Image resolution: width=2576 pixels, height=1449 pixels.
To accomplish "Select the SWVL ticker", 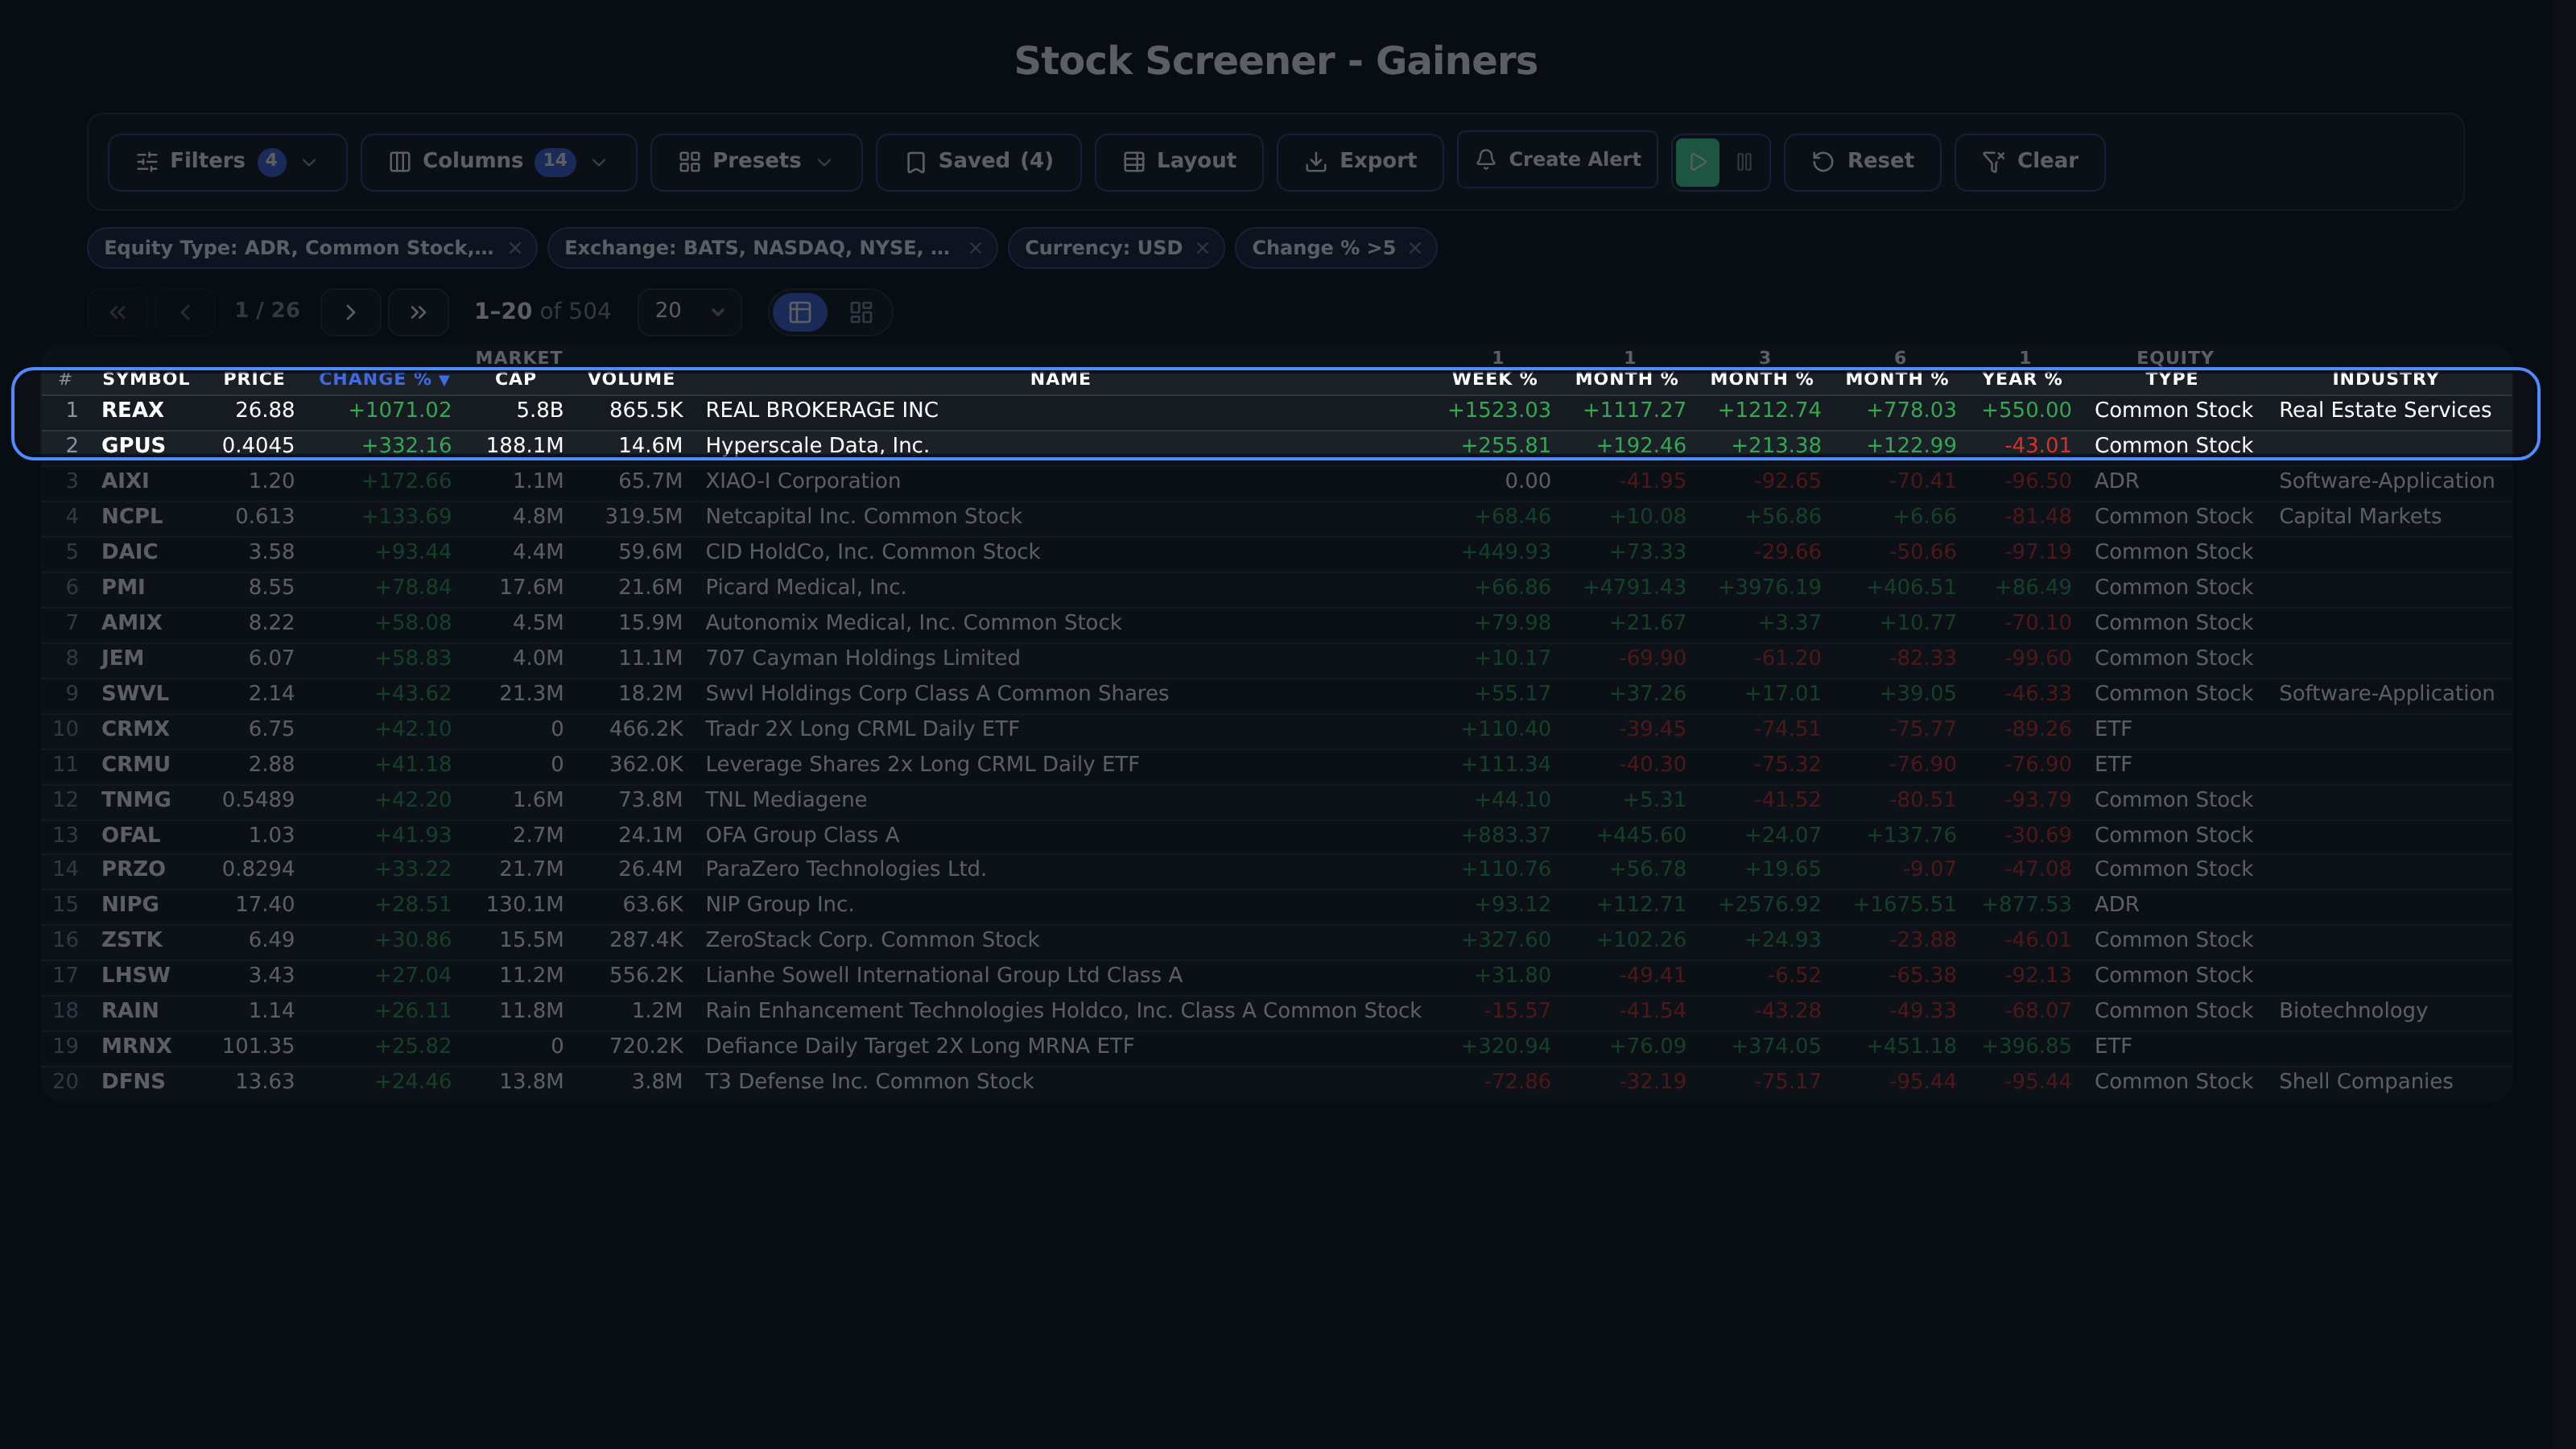I will (135, 693).
